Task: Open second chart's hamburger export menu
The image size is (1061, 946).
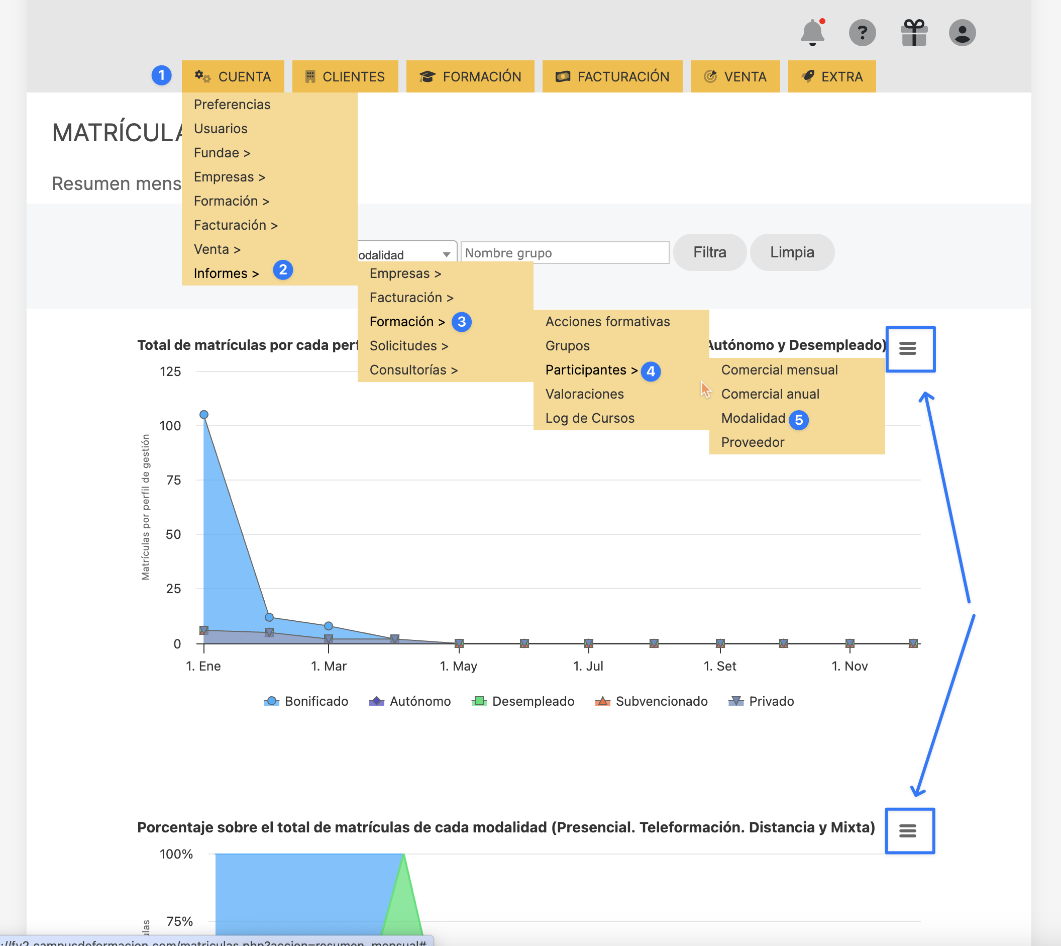Action: tap(908, 830)
